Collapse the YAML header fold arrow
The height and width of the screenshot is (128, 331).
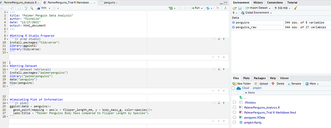[8, 12]
